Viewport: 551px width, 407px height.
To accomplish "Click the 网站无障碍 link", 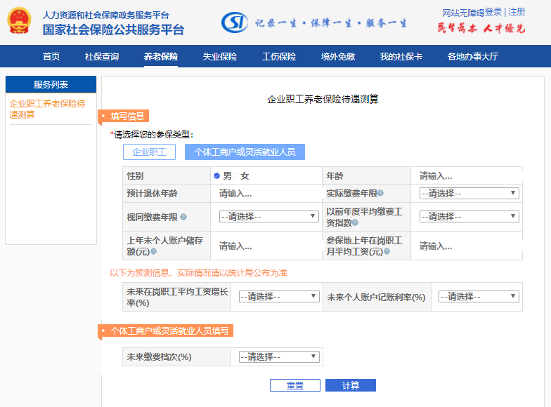I will [463, 13].
